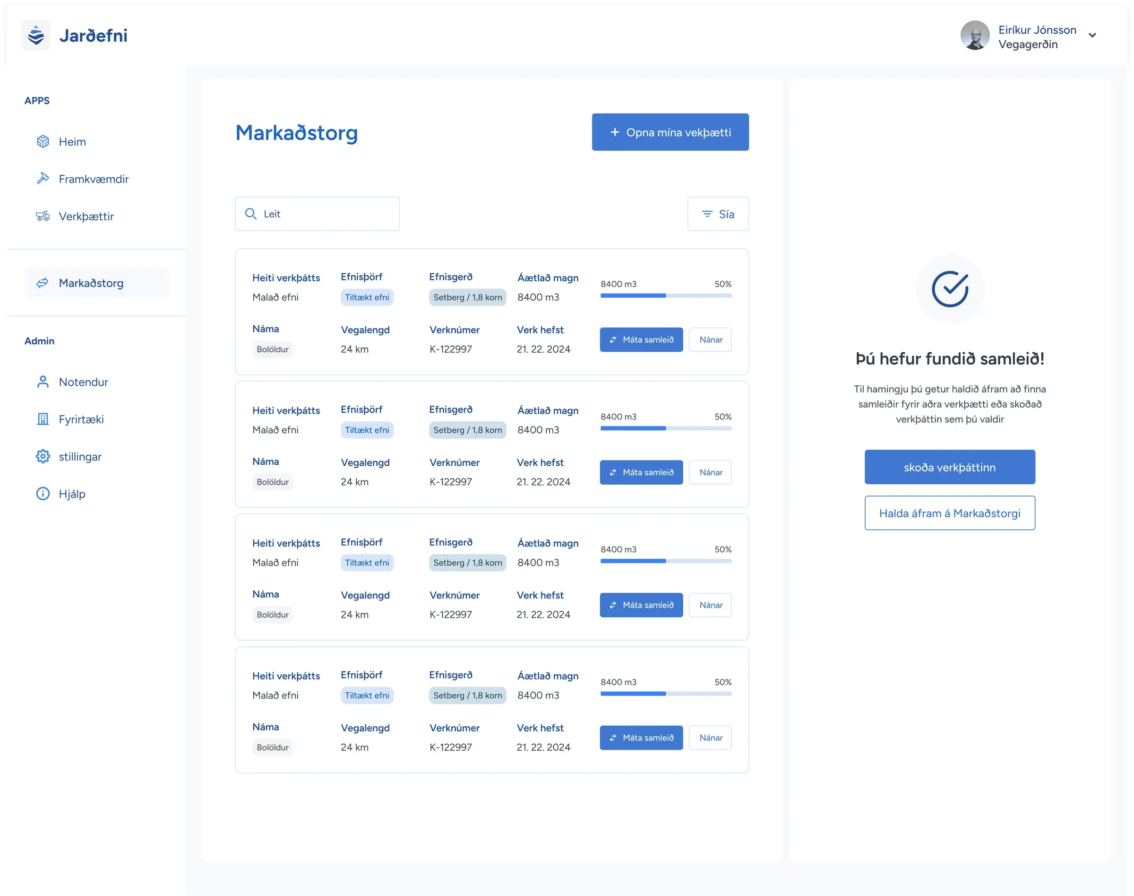Click the filter lines icon next to Sía

tap(707, 214)
